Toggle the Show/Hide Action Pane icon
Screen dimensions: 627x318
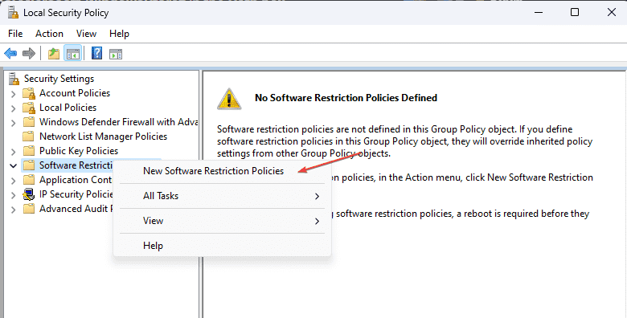pos(116,54)
